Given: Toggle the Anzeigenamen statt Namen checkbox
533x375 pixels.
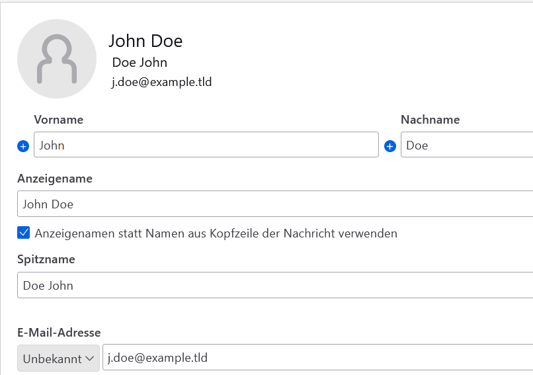Looking at the screenshot, I should click(x=24, y=233).
